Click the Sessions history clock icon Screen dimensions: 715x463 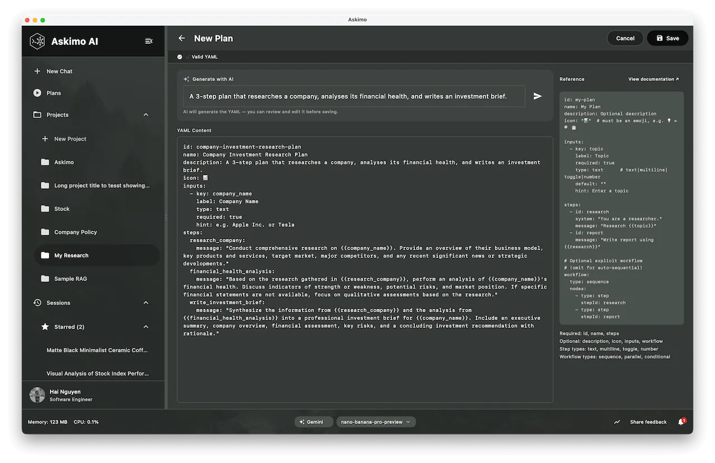click(37, 303)
